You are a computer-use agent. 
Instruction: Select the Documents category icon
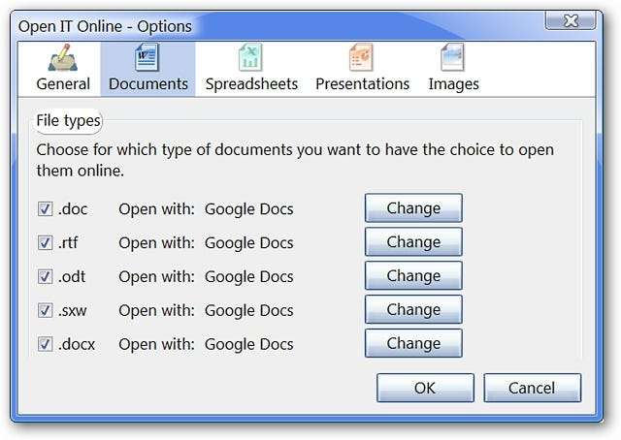147,59
